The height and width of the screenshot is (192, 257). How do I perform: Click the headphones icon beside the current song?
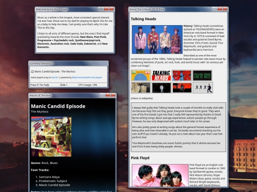click(32, 72)
